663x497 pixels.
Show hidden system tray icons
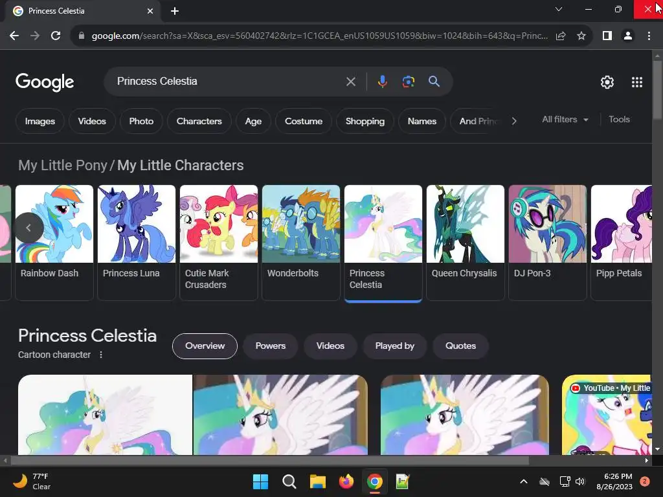(x=523, y=481)
